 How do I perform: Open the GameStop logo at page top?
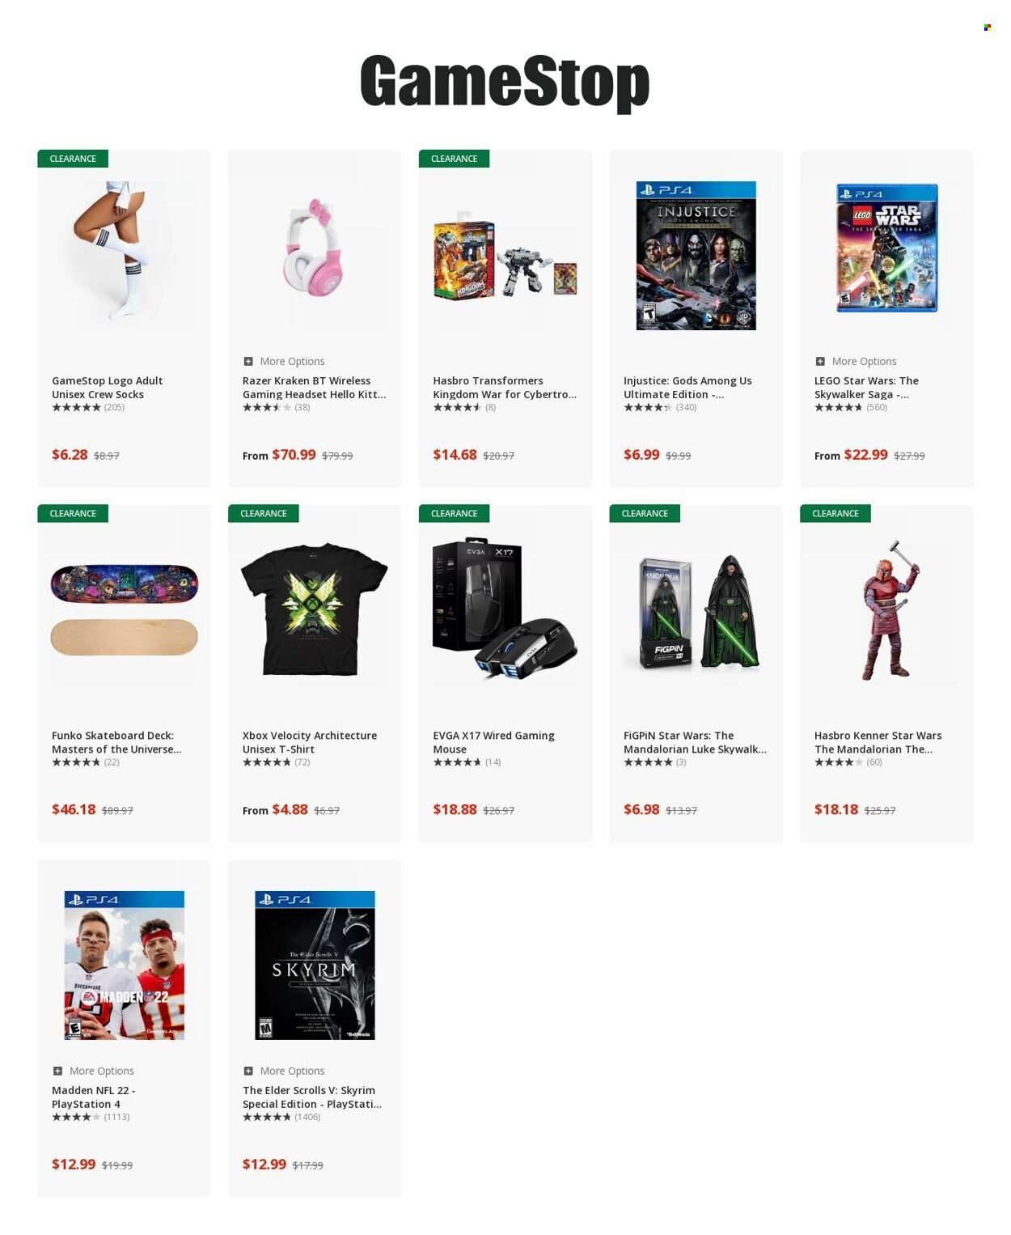pos(505,82)
